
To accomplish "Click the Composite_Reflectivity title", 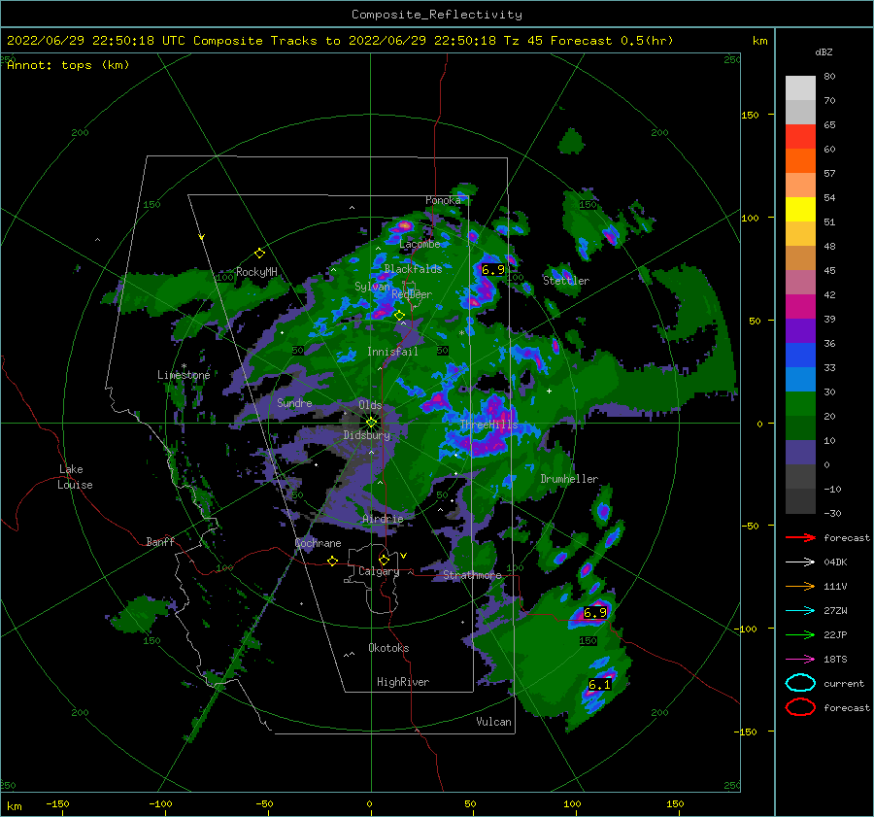I will click(437, 15).
